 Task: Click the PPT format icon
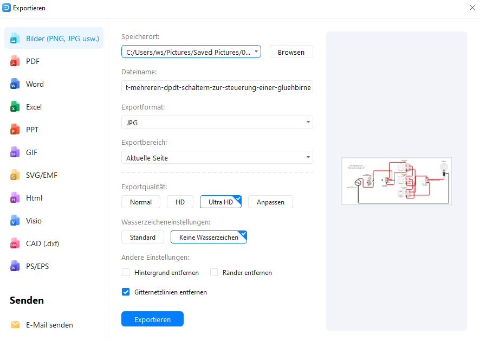point(15,130)
